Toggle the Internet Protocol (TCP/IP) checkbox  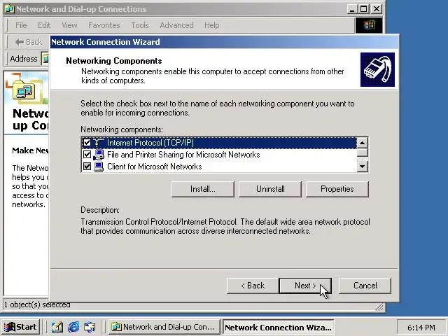pyautogui.click(x=87, y=143)
